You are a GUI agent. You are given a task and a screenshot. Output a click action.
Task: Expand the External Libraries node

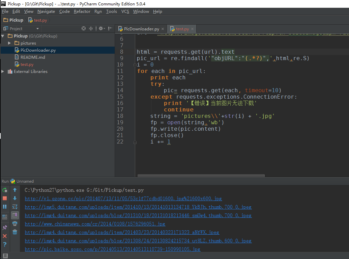[3, 72]
